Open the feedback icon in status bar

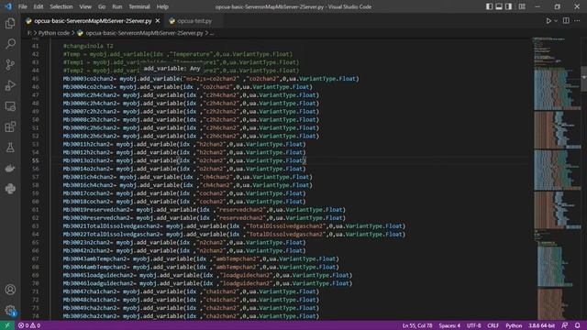tap(565, 325)
